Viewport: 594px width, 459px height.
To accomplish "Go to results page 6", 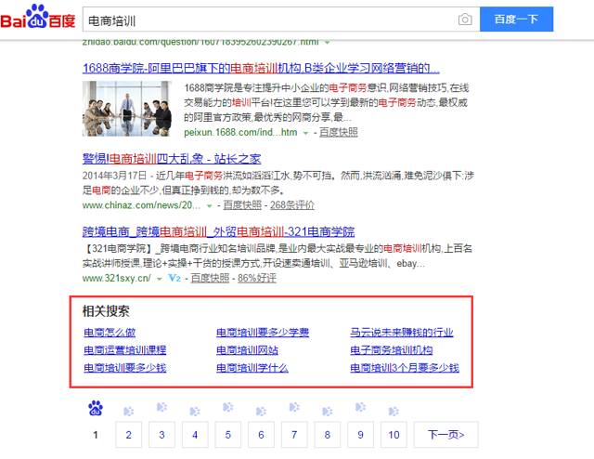I will click(x=261, y=434).
